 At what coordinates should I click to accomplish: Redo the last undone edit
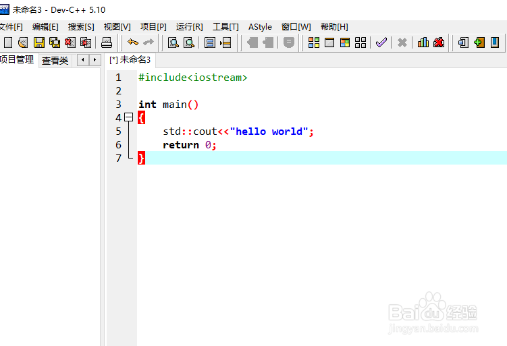click(x=149, y=42)
